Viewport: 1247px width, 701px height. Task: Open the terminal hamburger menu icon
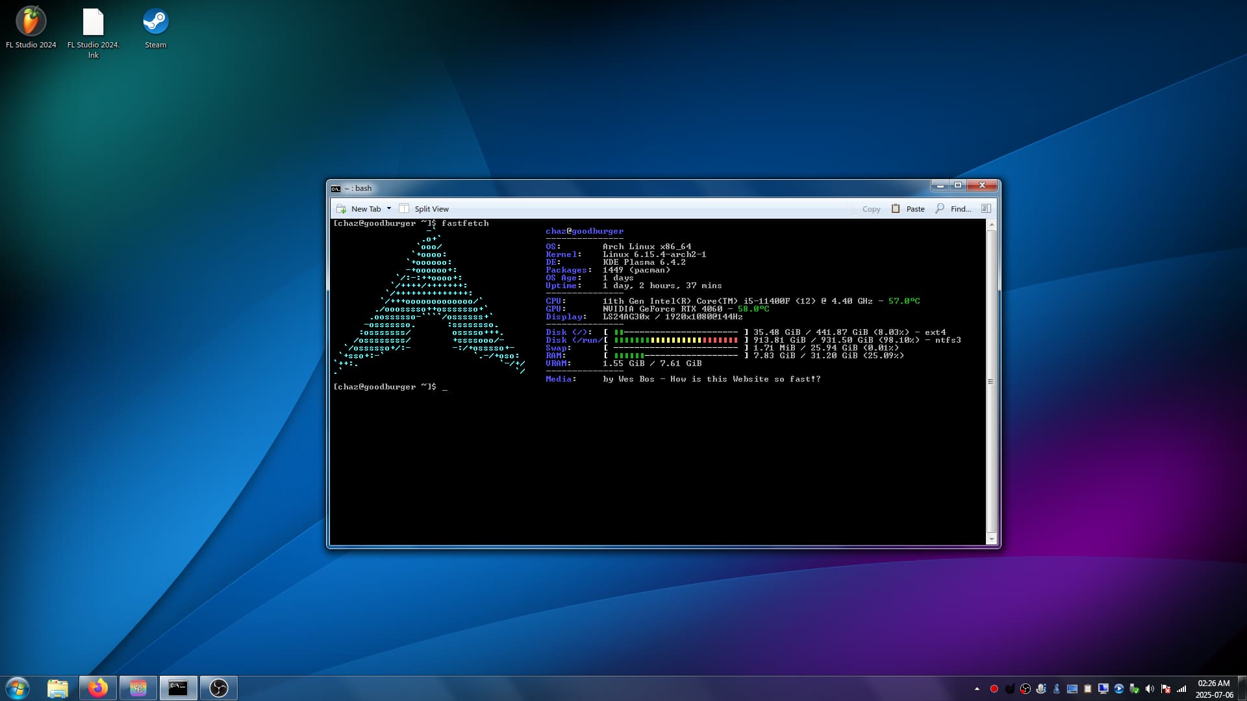pos(986,209)
